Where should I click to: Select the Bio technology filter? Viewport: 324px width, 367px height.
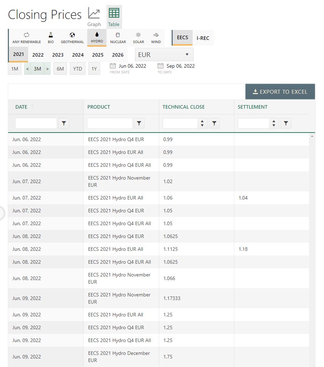(x=51, y=38)
